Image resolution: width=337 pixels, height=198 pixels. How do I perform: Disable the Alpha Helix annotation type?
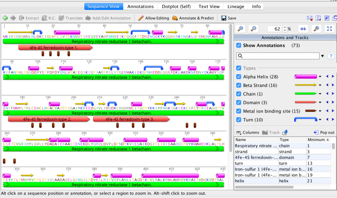[239, 76]
